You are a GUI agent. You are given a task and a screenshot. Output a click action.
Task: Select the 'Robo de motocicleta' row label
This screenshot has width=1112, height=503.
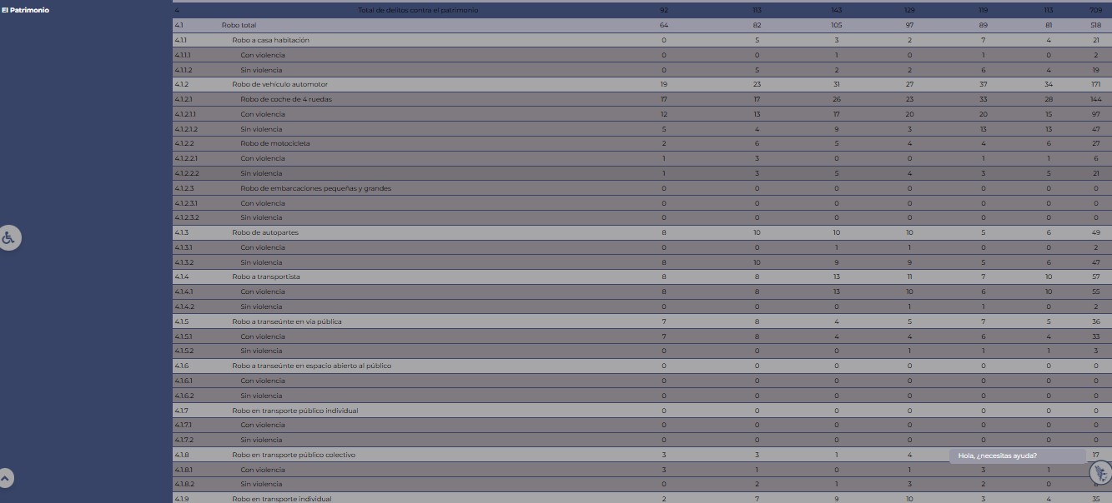click(274, 143)
